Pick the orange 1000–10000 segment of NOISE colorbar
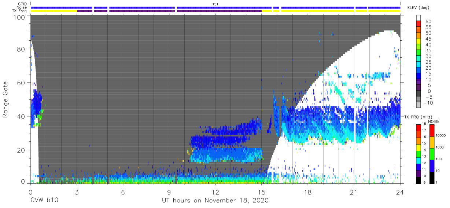The height and width of the screenshot is (208, 450). pyautogui.click(x=432, y=142)
